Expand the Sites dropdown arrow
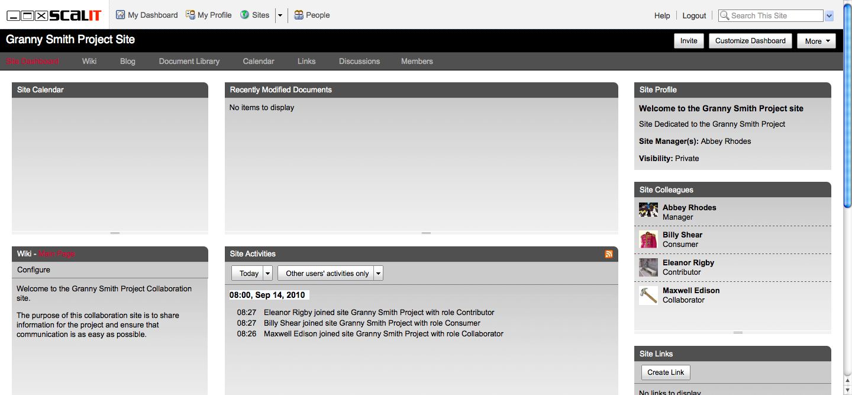The image size is (852, 395). coord(280,15)
